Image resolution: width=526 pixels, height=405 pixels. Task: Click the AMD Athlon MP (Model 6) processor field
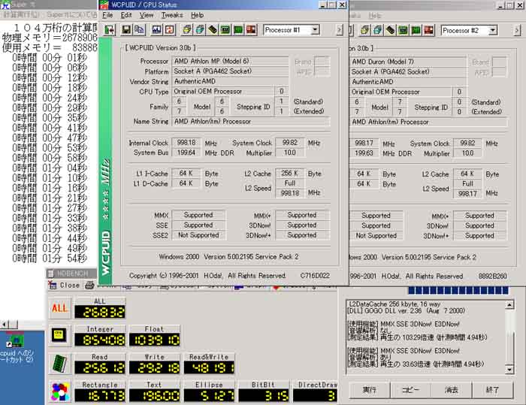click(x=230, y=61)
